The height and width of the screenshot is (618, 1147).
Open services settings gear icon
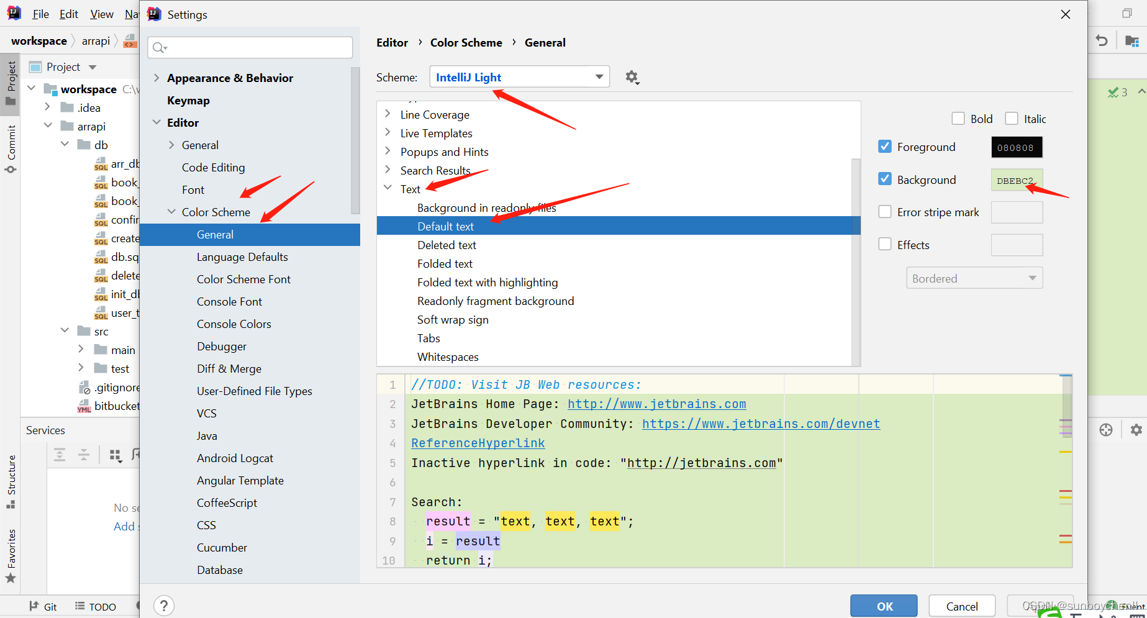[x=1136, y=430]
